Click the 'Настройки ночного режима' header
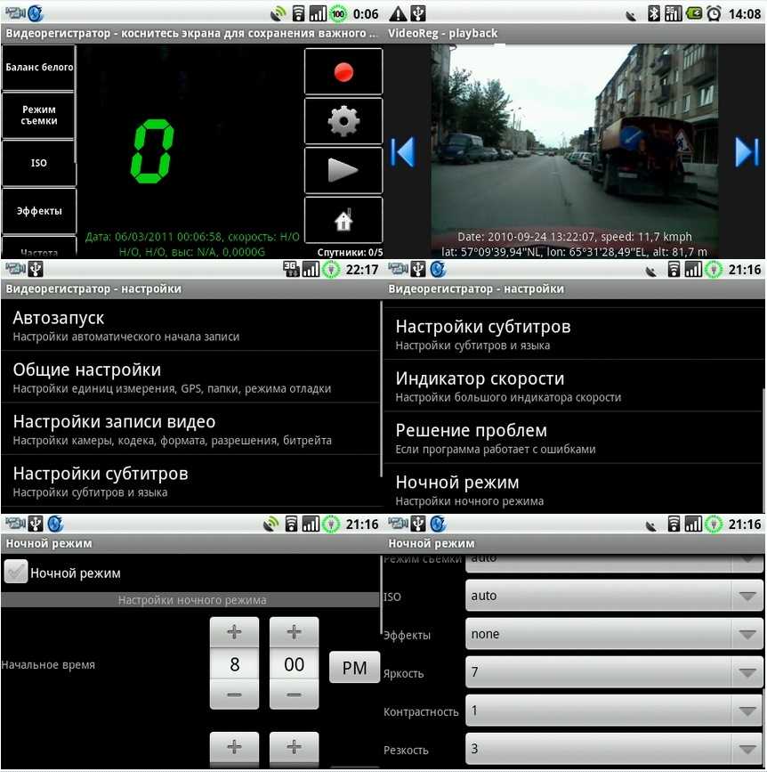This screenshot has height=772, width=767. click(x=192, y=599)
